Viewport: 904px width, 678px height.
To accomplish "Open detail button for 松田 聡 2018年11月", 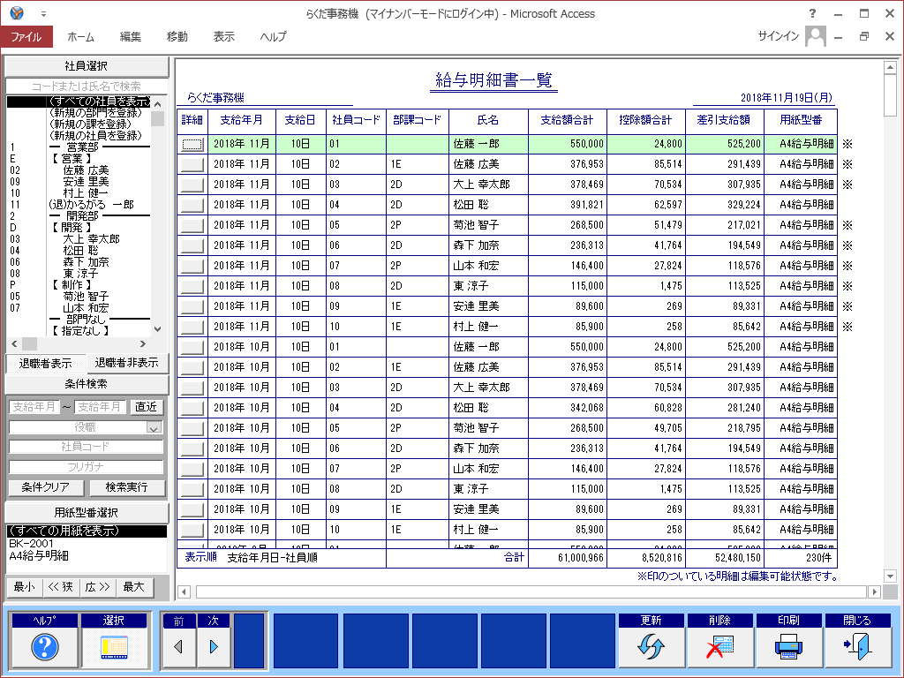I will coord(192,205).
